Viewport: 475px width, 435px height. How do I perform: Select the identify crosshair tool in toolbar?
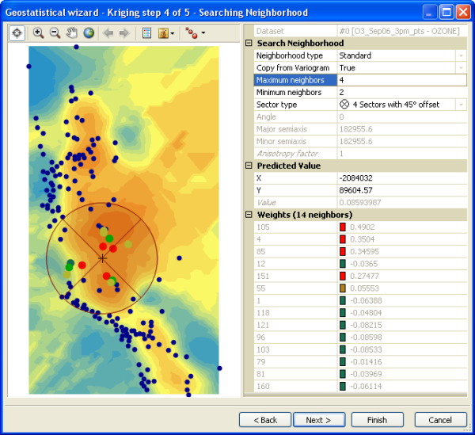coord(17,33)
